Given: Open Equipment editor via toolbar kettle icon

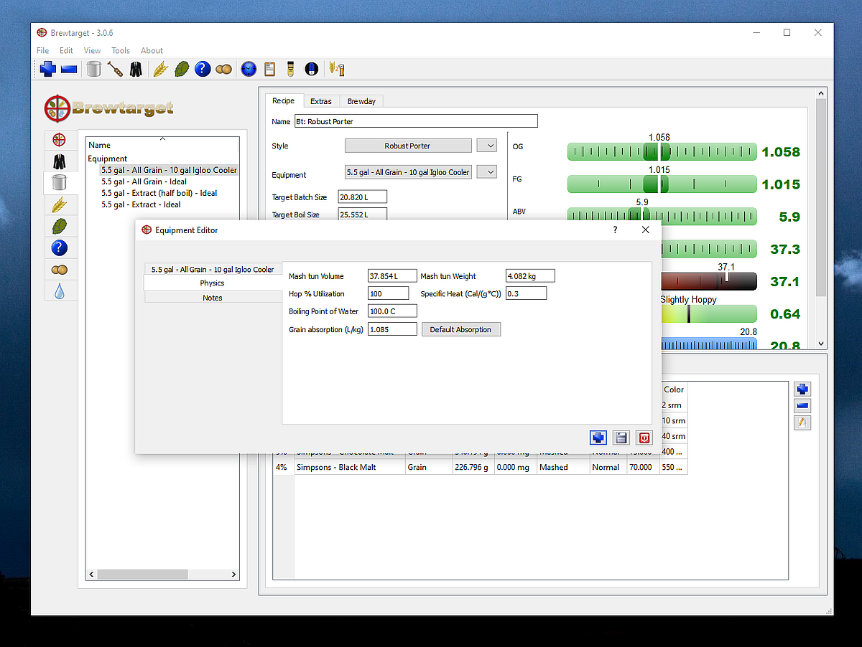Looking at the screenshot, I should coord(93,69).
